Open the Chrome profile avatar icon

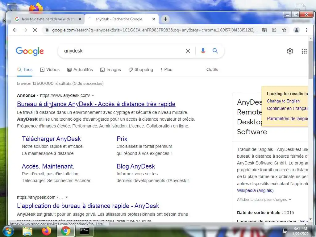[x=297, y=30]
